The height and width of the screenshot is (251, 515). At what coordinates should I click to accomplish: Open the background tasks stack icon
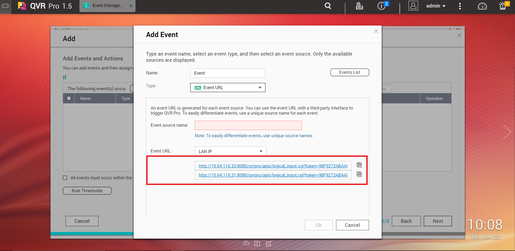pos(359,6)
